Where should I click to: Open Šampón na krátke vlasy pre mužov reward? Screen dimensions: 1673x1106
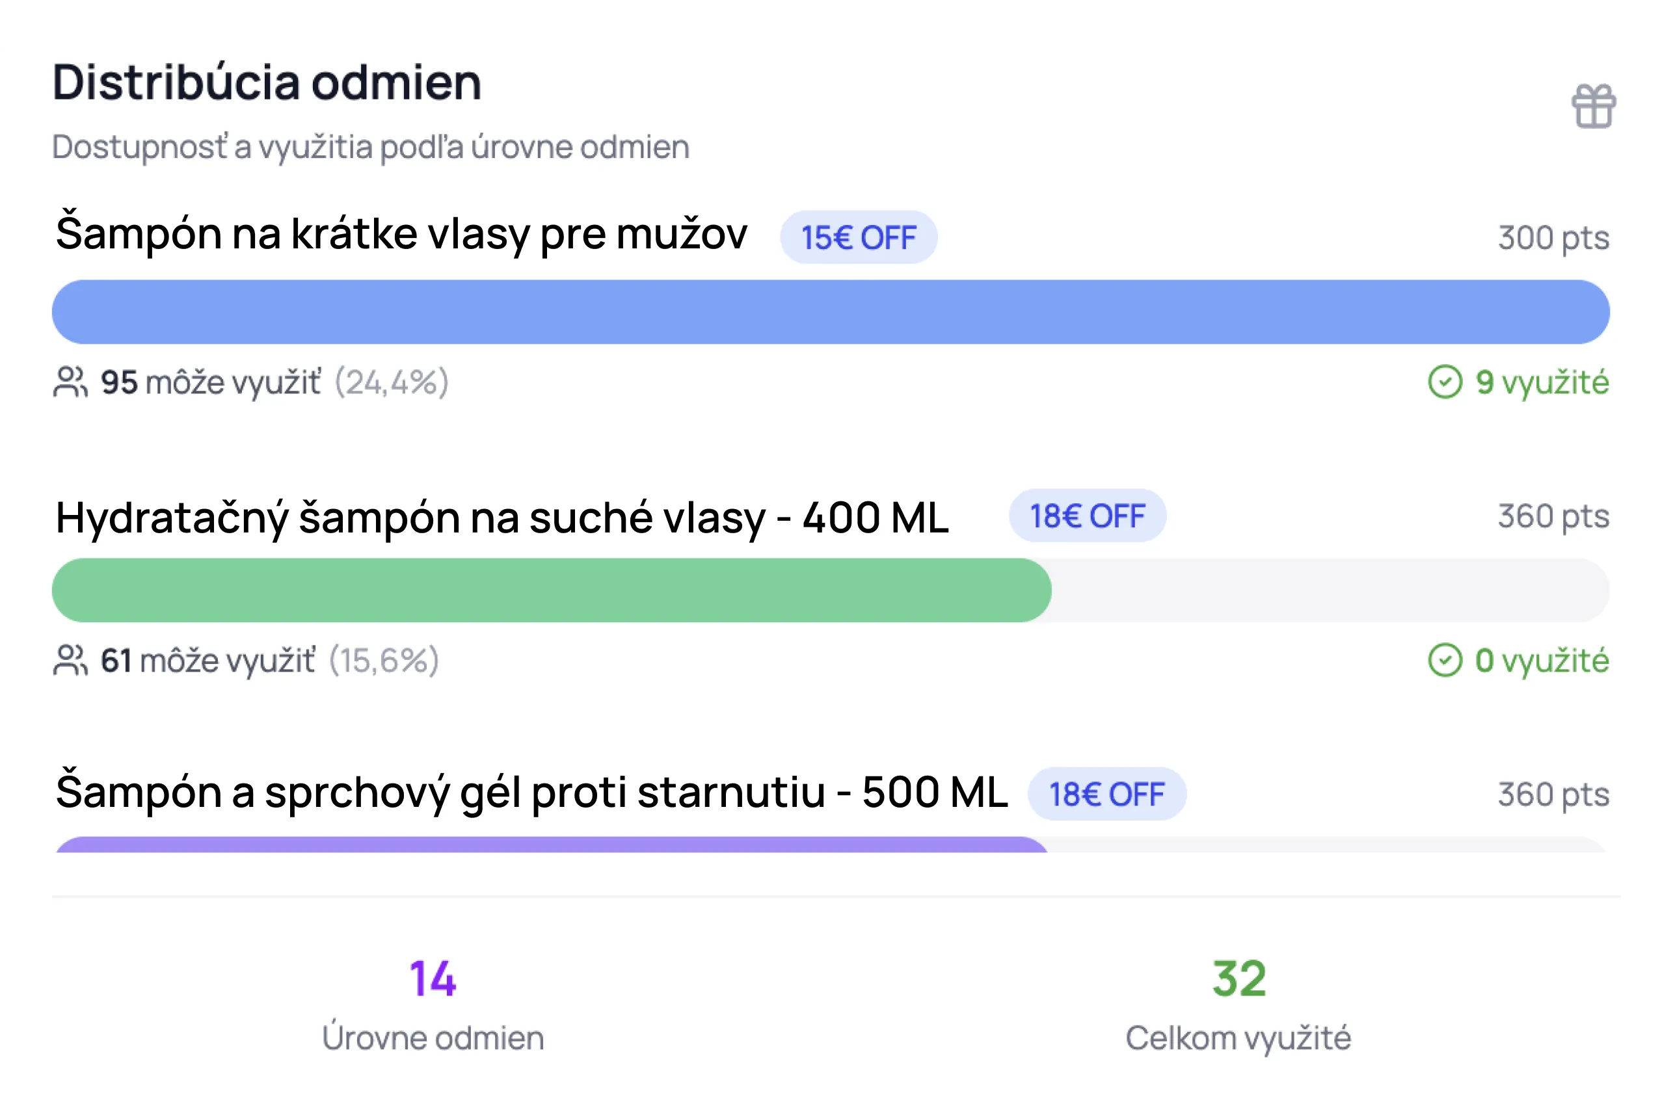401,233
